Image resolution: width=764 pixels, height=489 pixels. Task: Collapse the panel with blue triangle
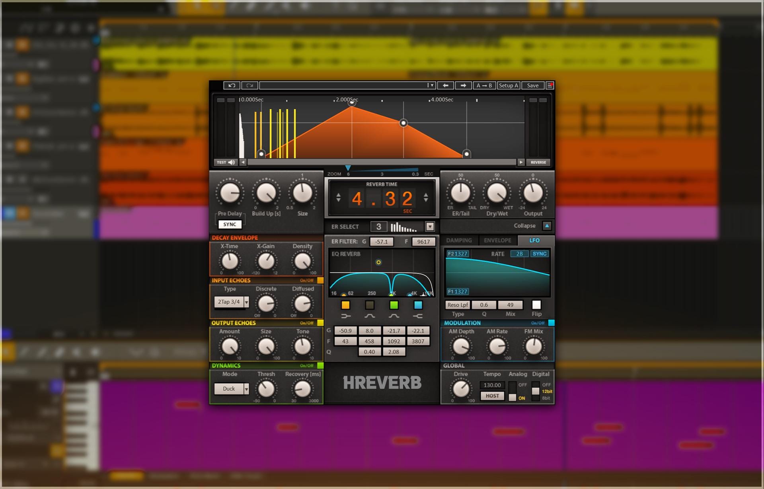click(547, 225)
